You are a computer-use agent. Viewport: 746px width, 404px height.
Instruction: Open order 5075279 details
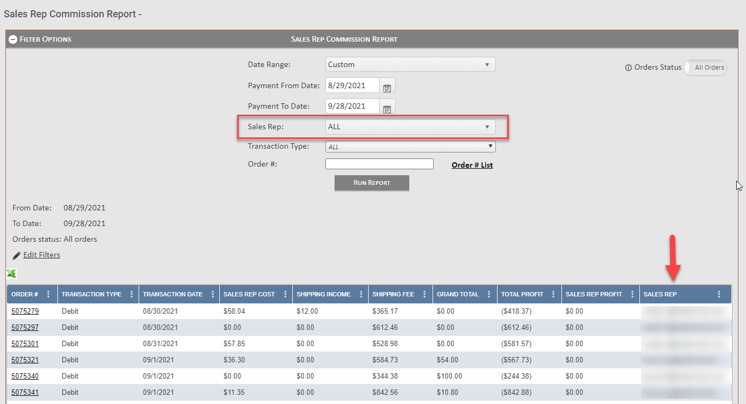pyautogui.click(x=25, y=311)
